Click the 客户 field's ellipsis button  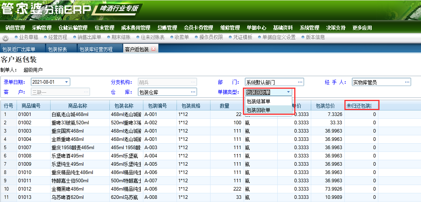86,92
